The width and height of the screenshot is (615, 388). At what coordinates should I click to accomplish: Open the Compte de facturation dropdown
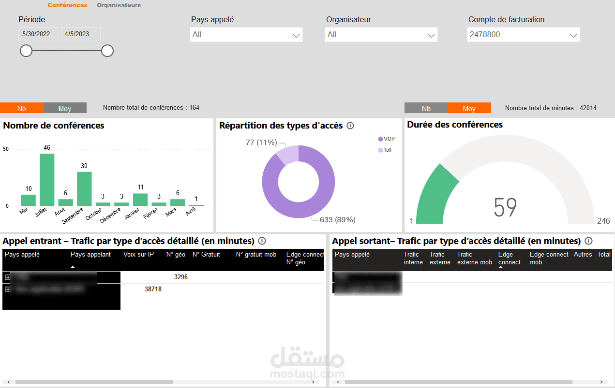[523, 35]
